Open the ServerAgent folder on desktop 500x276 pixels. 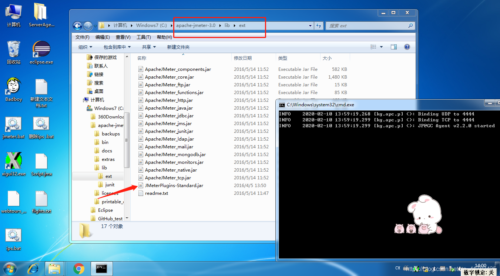click(x=41, y=15)
